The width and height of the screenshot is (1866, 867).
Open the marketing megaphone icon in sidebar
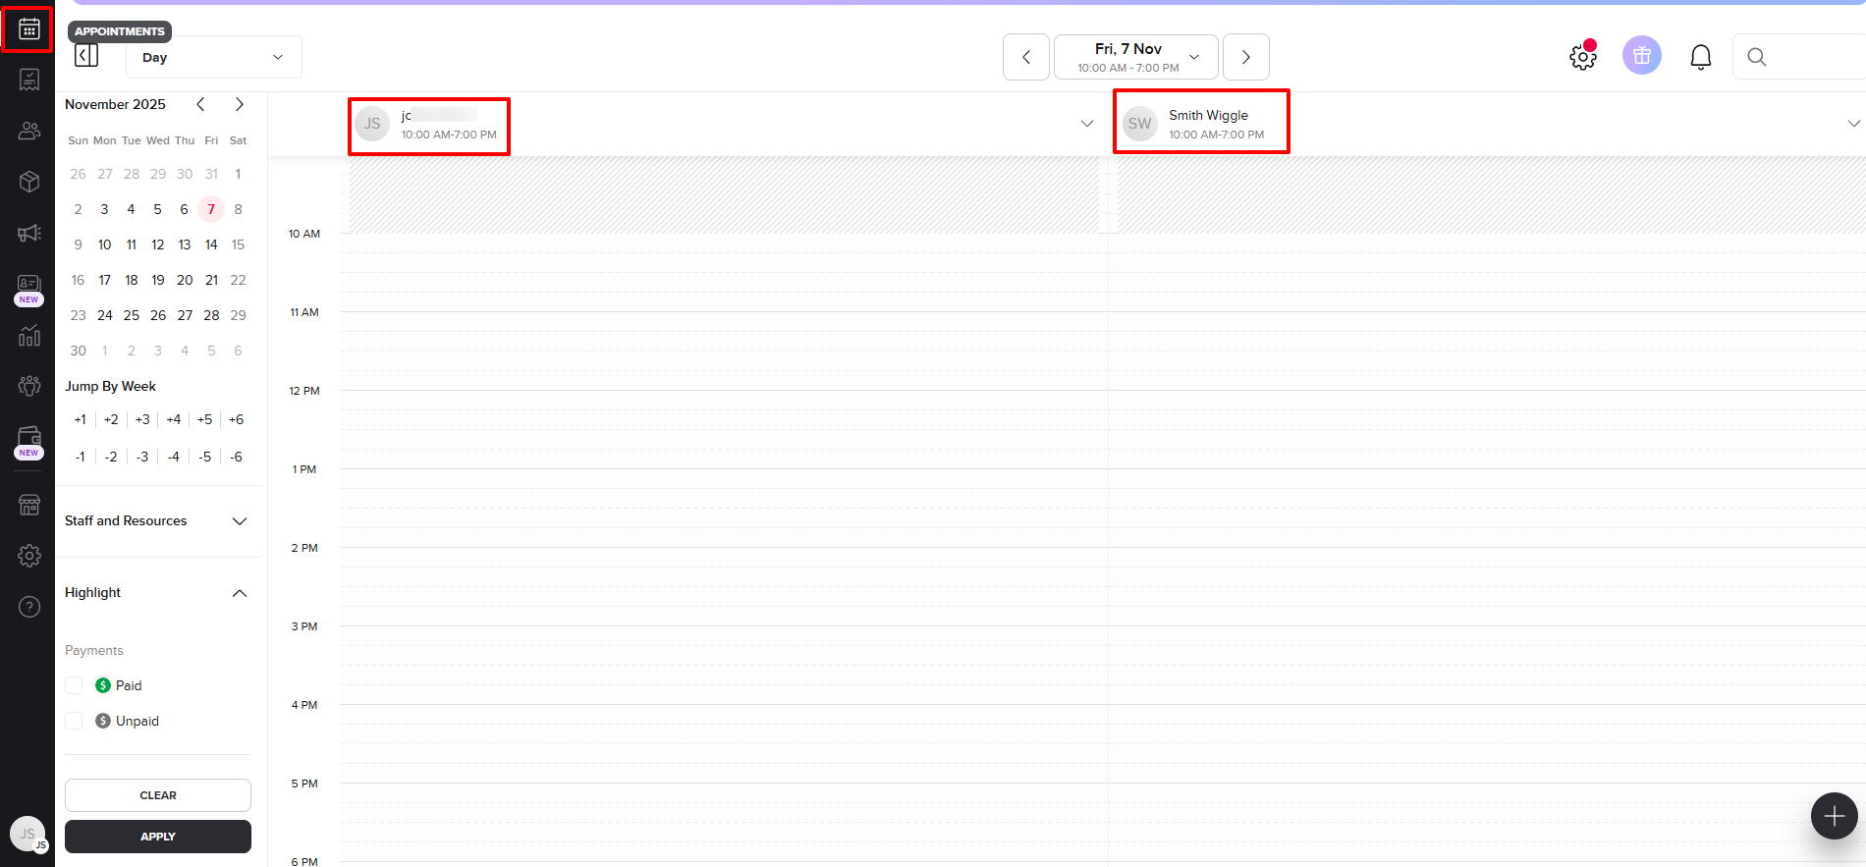coord(29,233)
